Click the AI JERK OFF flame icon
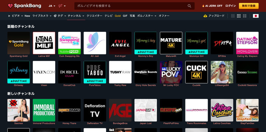 tap(203, 6)
